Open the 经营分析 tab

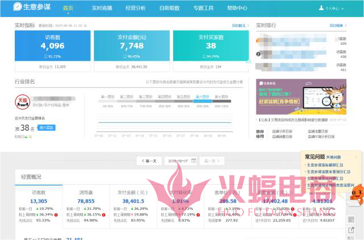point(135,8)
